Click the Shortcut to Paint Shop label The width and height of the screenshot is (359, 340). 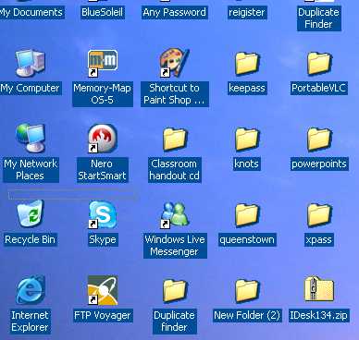(x=174, y=94)
